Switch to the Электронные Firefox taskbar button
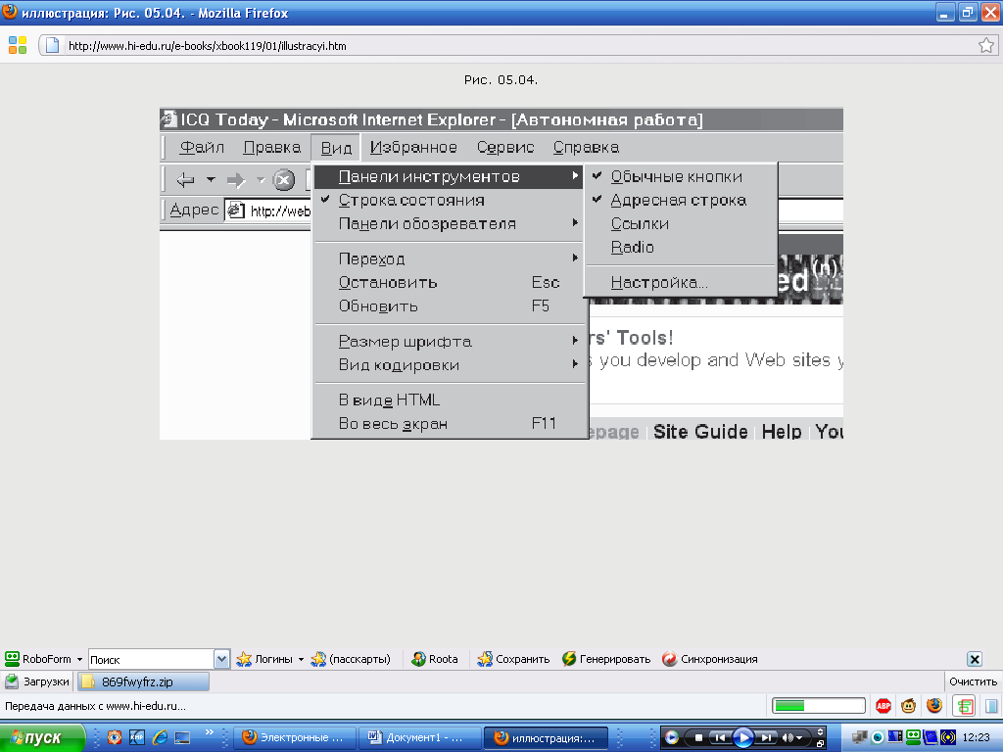Screen dimensions: 1003x752 point(294,738)
